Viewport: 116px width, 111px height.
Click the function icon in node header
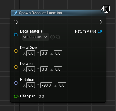point(15,13)
